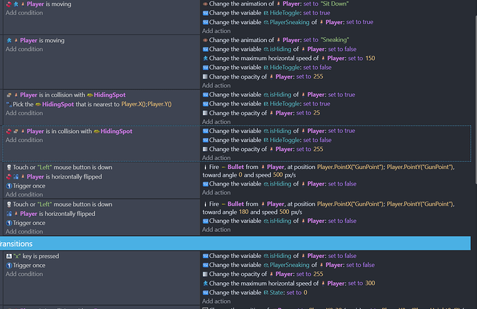Click Fire Bullet icon on angle 180 action
The width and height of the screenshot is (477, 309).
[205, 205]
